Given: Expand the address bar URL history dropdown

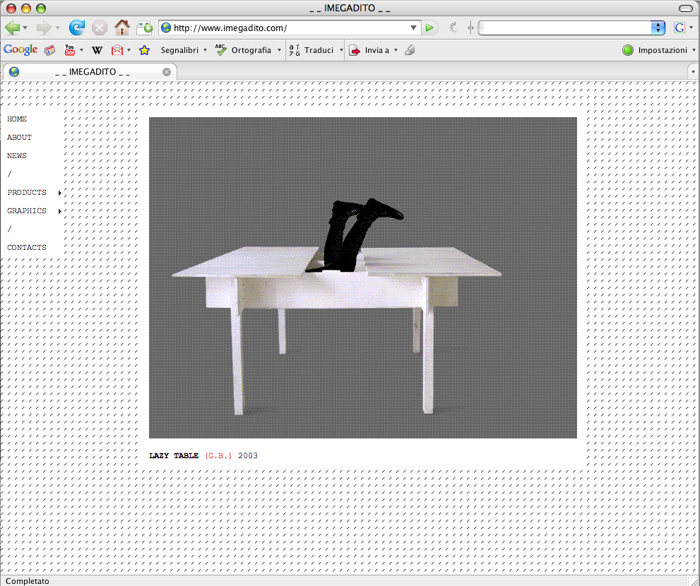Looking at the screenshot, I should click(413, 28).
